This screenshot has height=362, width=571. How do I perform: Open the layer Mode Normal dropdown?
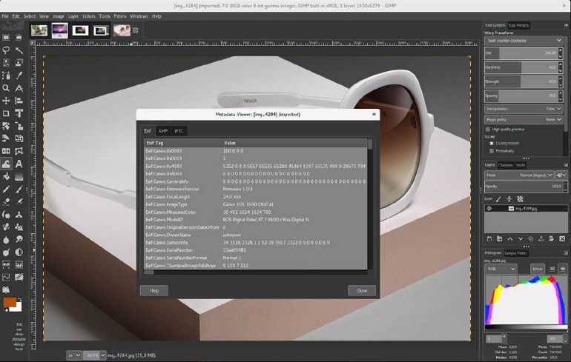pyautogui.click(x=519, y=175)
